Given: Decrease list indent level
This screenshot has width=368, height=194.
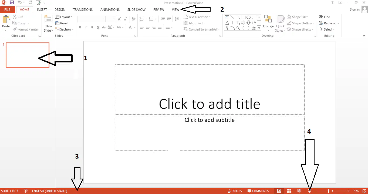Looking at the screenshot, I should click(x=163, y=19).
